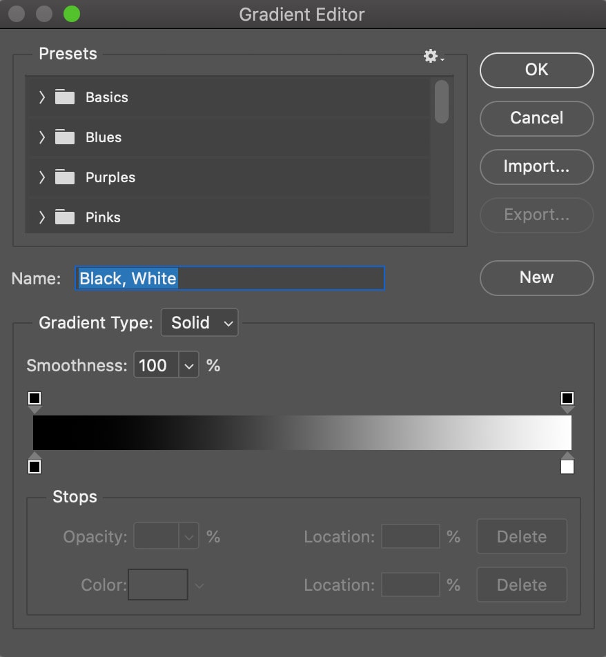Select the right opacity stop above gradient
This screenshot has width=606, height=657.
point(567,399)
